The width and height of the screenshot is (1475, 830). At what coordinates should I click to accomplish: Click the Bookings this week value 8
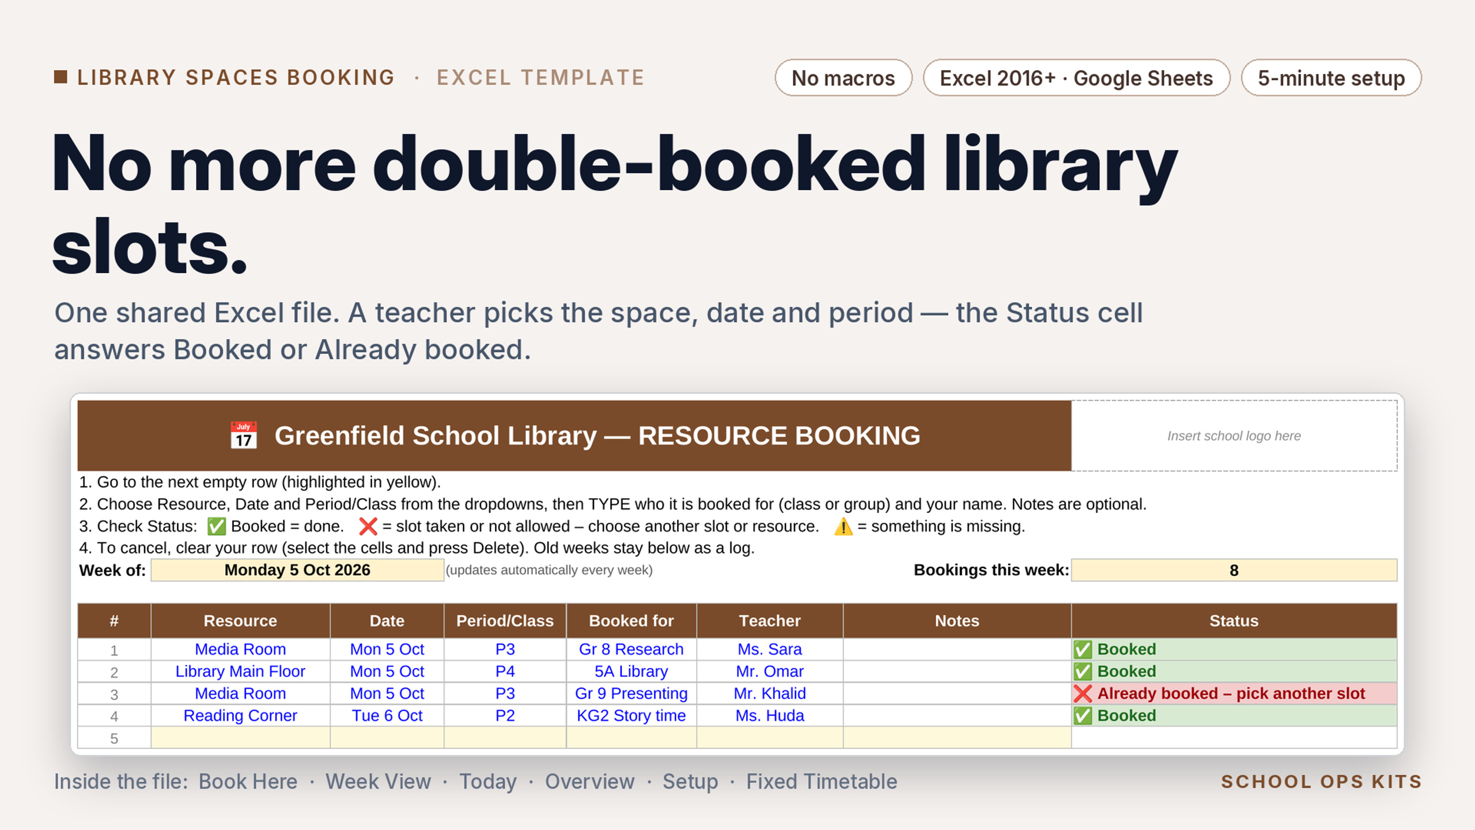point(1234,570)
